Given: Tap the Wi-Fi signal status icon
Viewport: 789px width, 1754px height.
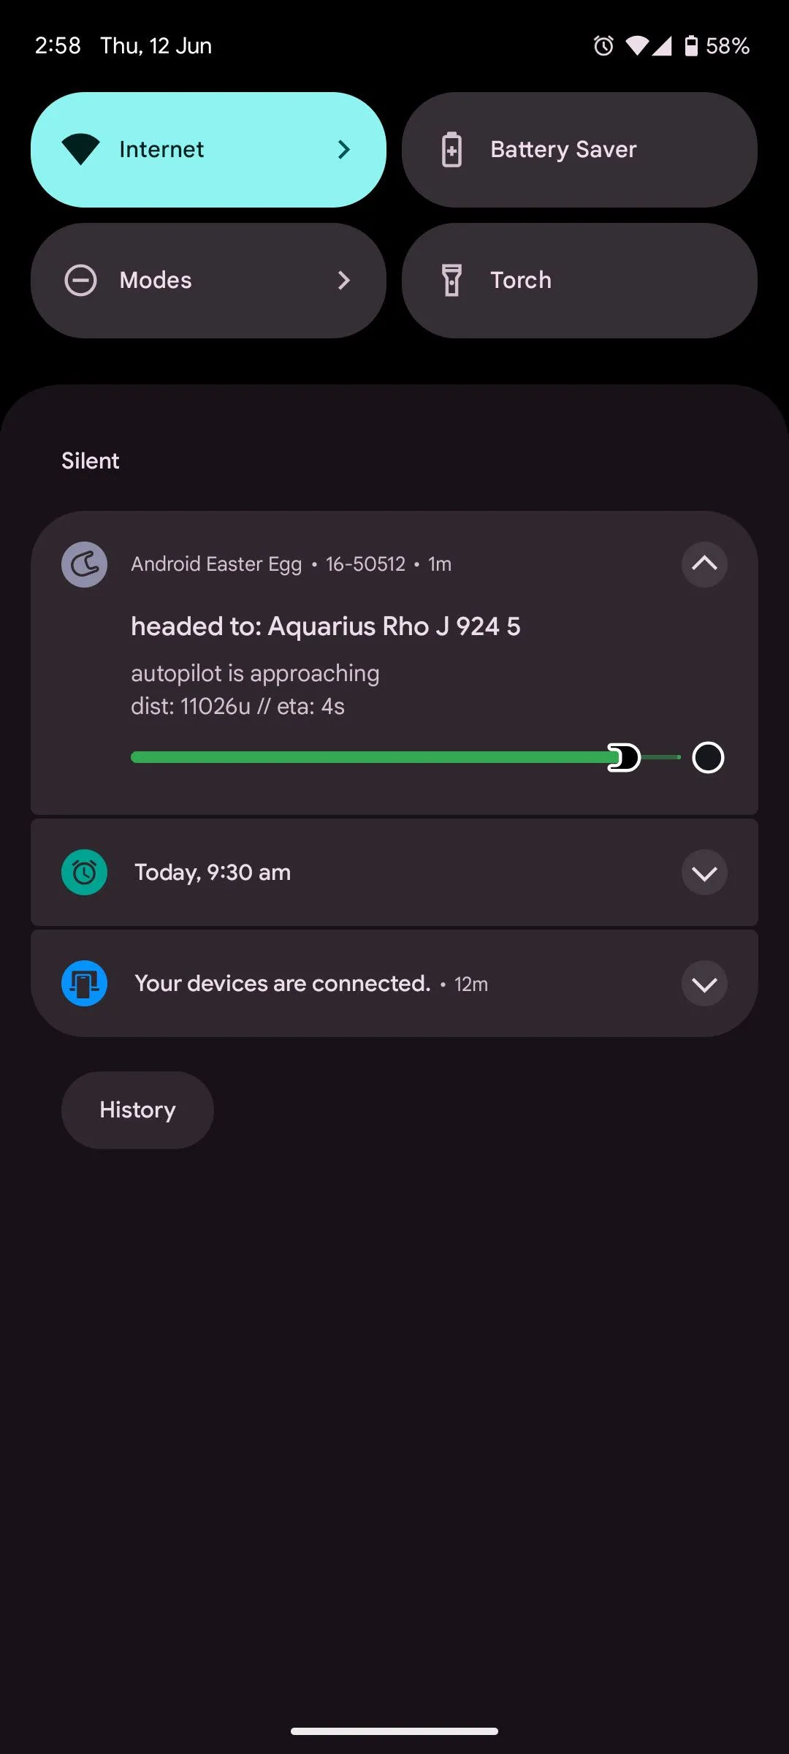Looking at the screenshot, I should [637, 46].
